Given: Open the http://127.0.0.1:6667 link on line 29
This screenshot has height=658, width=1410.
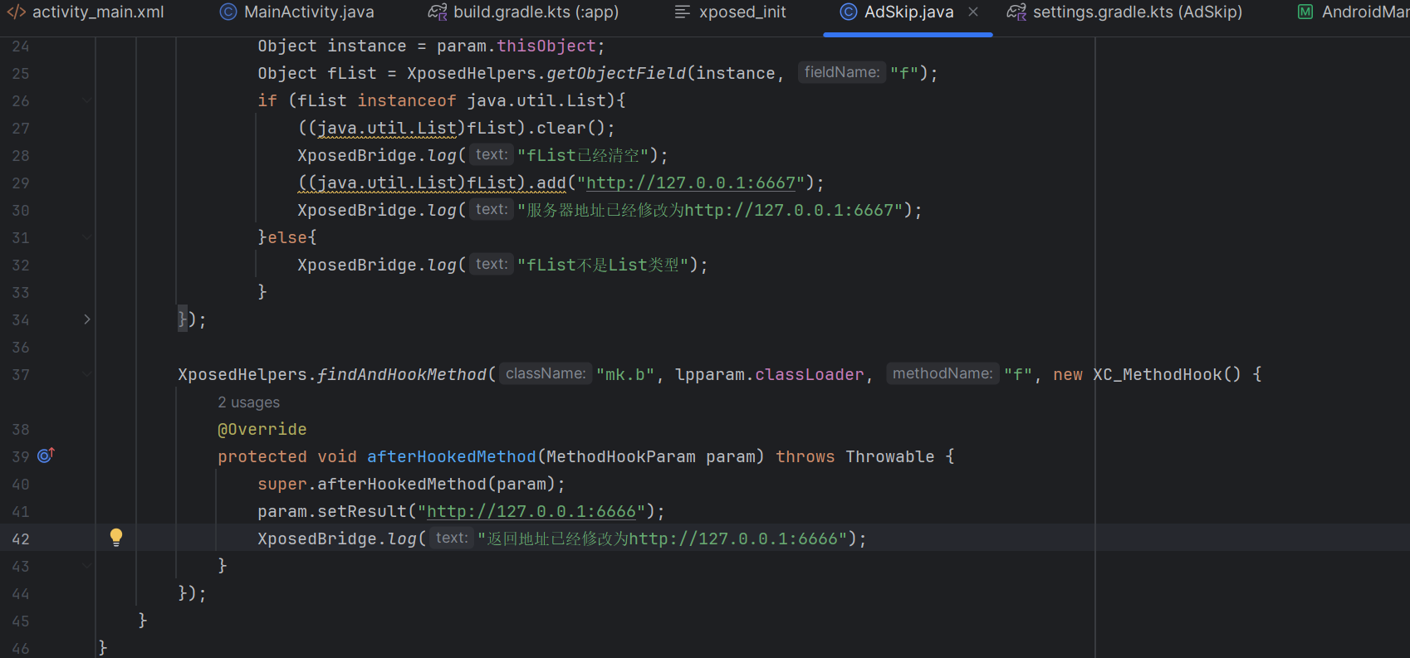Looking at the screenshot, I should [691, 183].
